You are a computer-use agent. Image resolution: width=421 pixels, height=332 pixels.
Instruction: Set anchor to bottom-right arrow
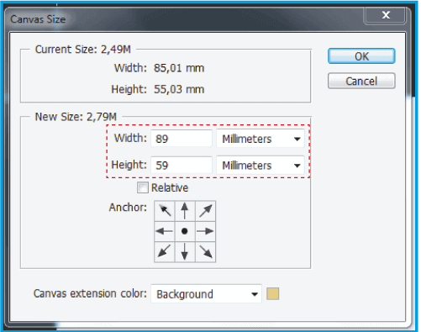[205, 251]
